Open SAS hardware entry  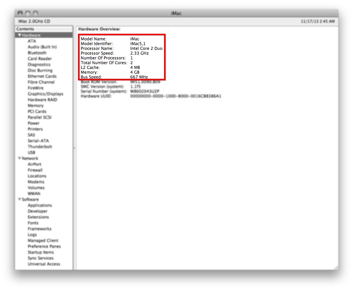(31, 135)
